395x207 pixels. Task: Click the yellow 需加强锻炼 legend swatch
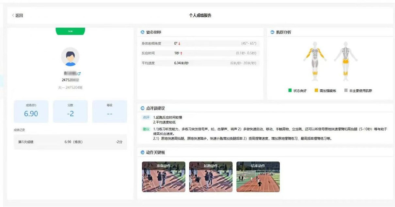click(316, 91)
